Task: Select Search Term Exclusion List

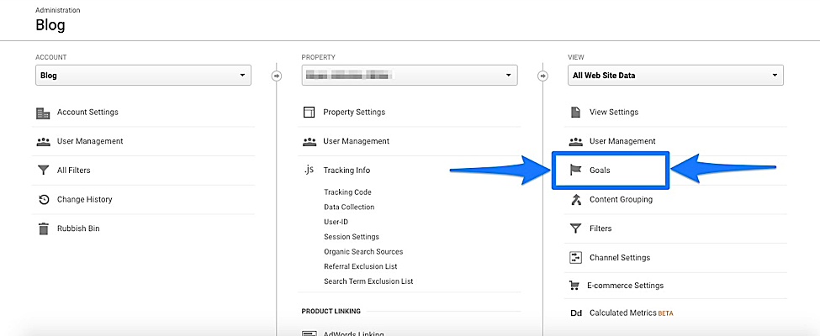Action: coord(368,281)
